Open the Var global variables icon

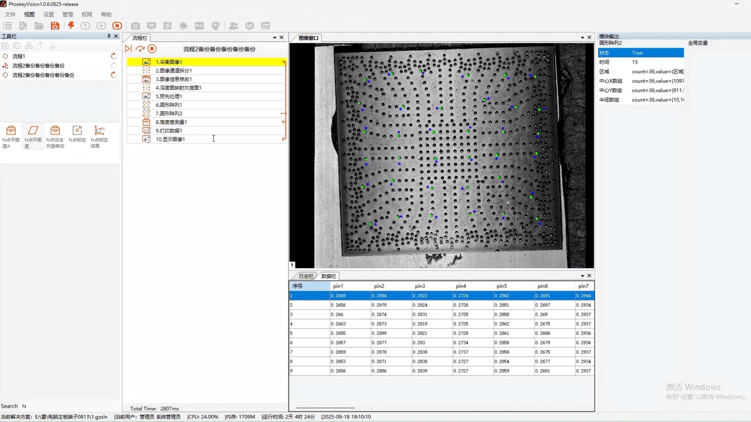click(266, 26)
